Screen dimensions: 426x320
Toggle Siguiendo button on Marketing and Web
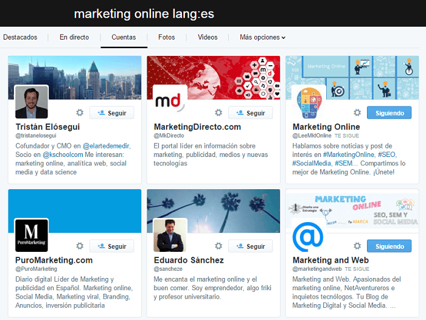[x=389, y=246]
